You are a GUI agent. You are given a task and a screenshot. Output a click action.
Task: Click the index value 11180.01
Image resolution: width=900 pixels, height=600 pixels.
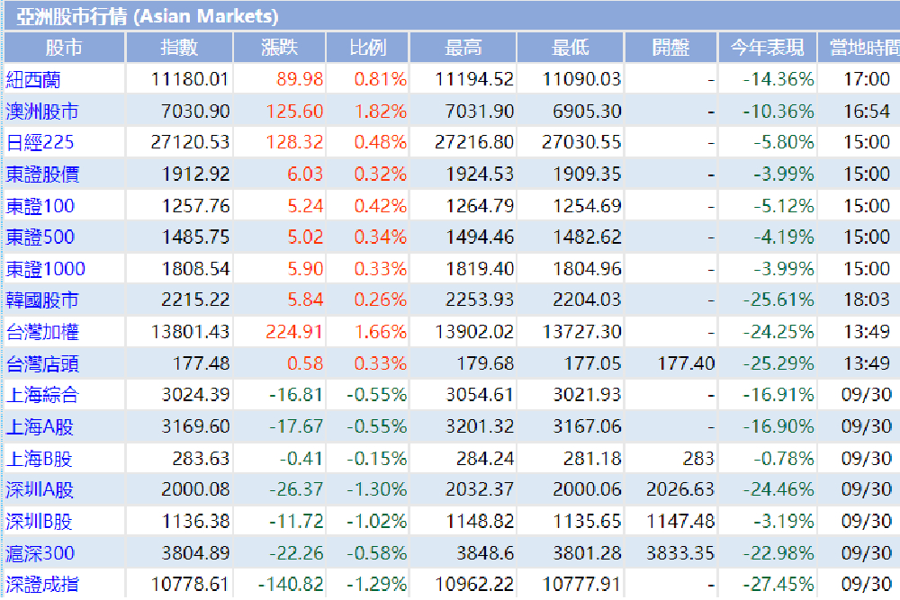pyautogui.click(x=189, y=79)
